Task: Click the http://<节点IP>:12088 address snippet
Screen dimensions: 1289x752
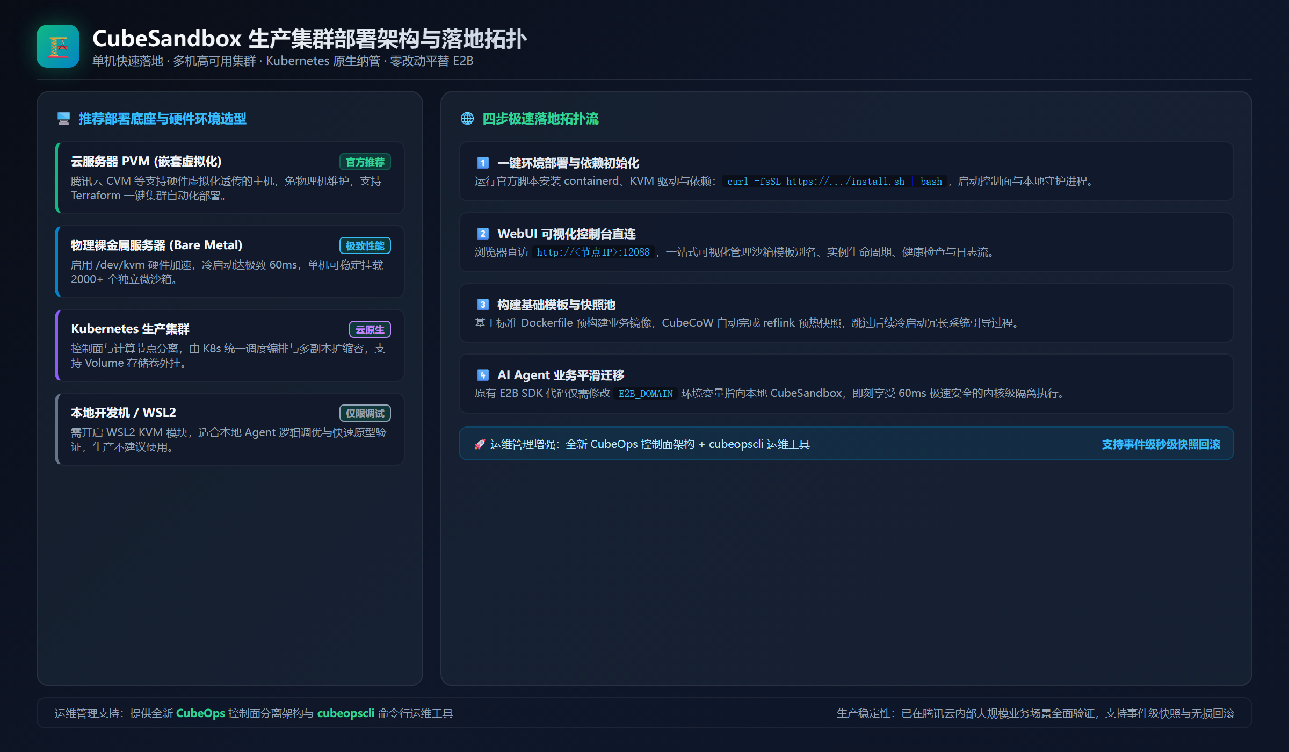Action: pos(593,252)
